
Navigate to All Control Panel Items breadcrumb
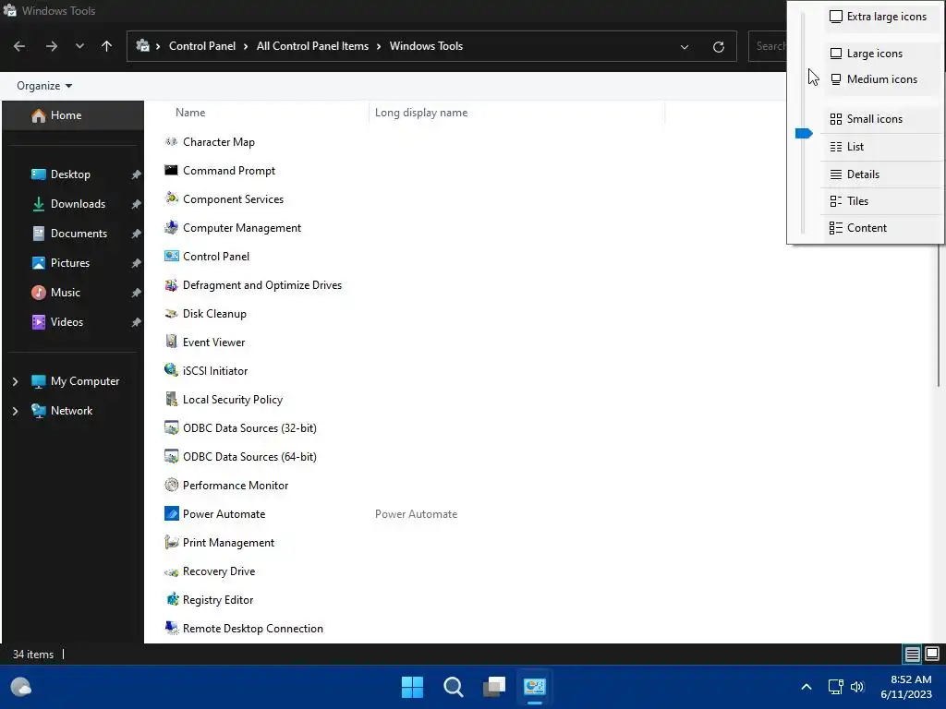[x=312, y=46]
